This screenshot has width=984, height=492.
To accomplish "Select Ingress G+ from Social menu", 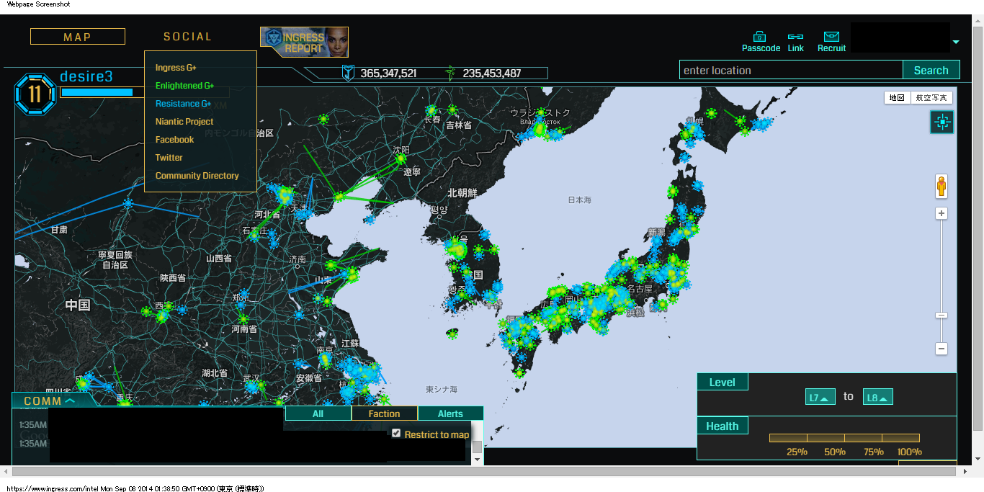I will coord(176,68).
